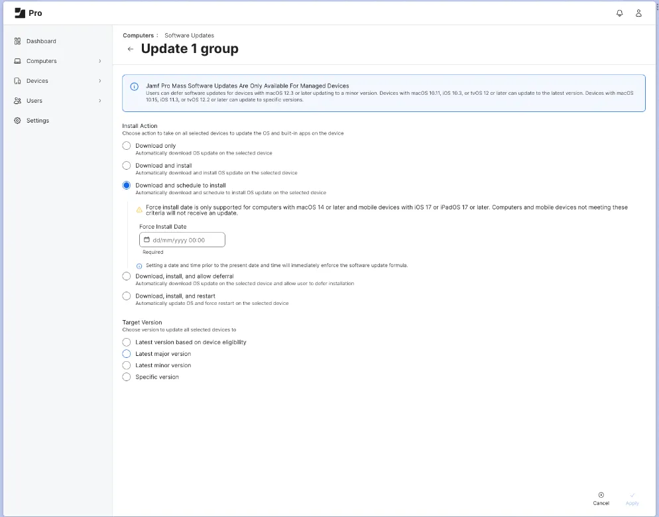This screenshot has width=659, height=517.
Task: Open the user account icon
Action: pos(638,13)
